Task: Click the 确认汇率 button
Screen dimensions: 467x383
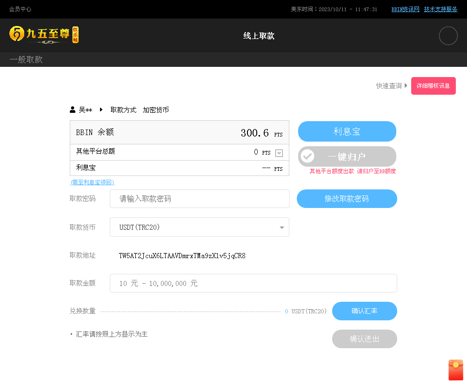Action: pyautogui.click(x=364, y=311)
